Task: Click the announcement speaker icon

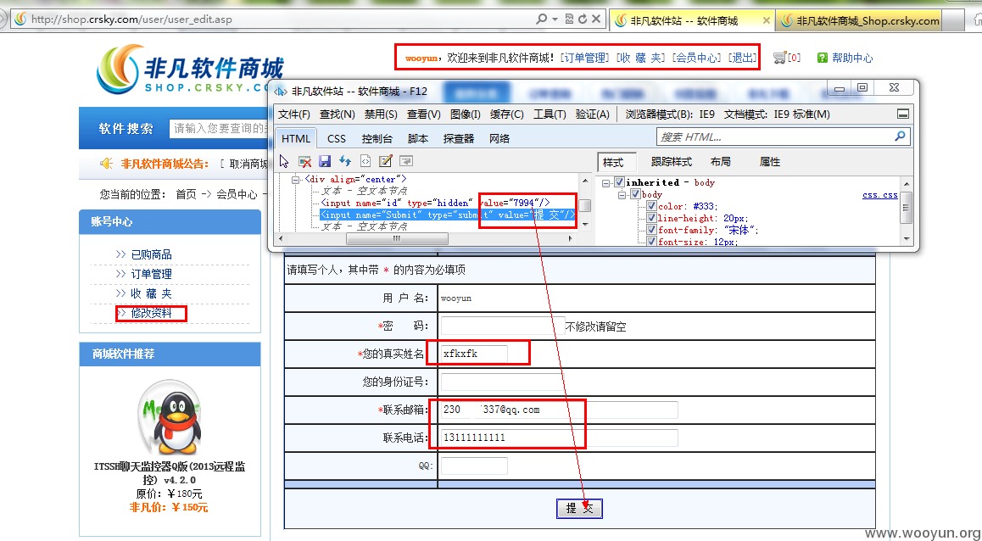Action: click(107, 164)
